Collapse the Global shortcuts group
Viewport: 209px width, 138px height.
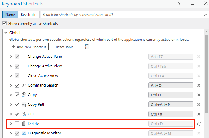tap(5, 33)
